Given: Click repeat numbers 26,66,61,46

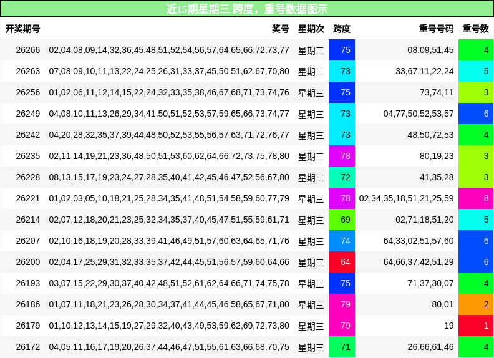Looking at the screenshot, I should pyautogui.click(x=430, y=347).
